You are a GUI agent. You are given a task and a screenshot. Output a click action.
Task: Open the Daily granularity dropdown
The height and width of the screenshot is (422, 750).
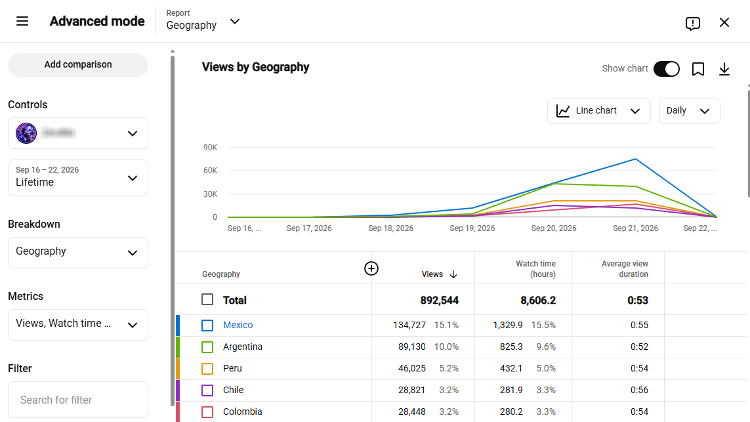[689, 111]
